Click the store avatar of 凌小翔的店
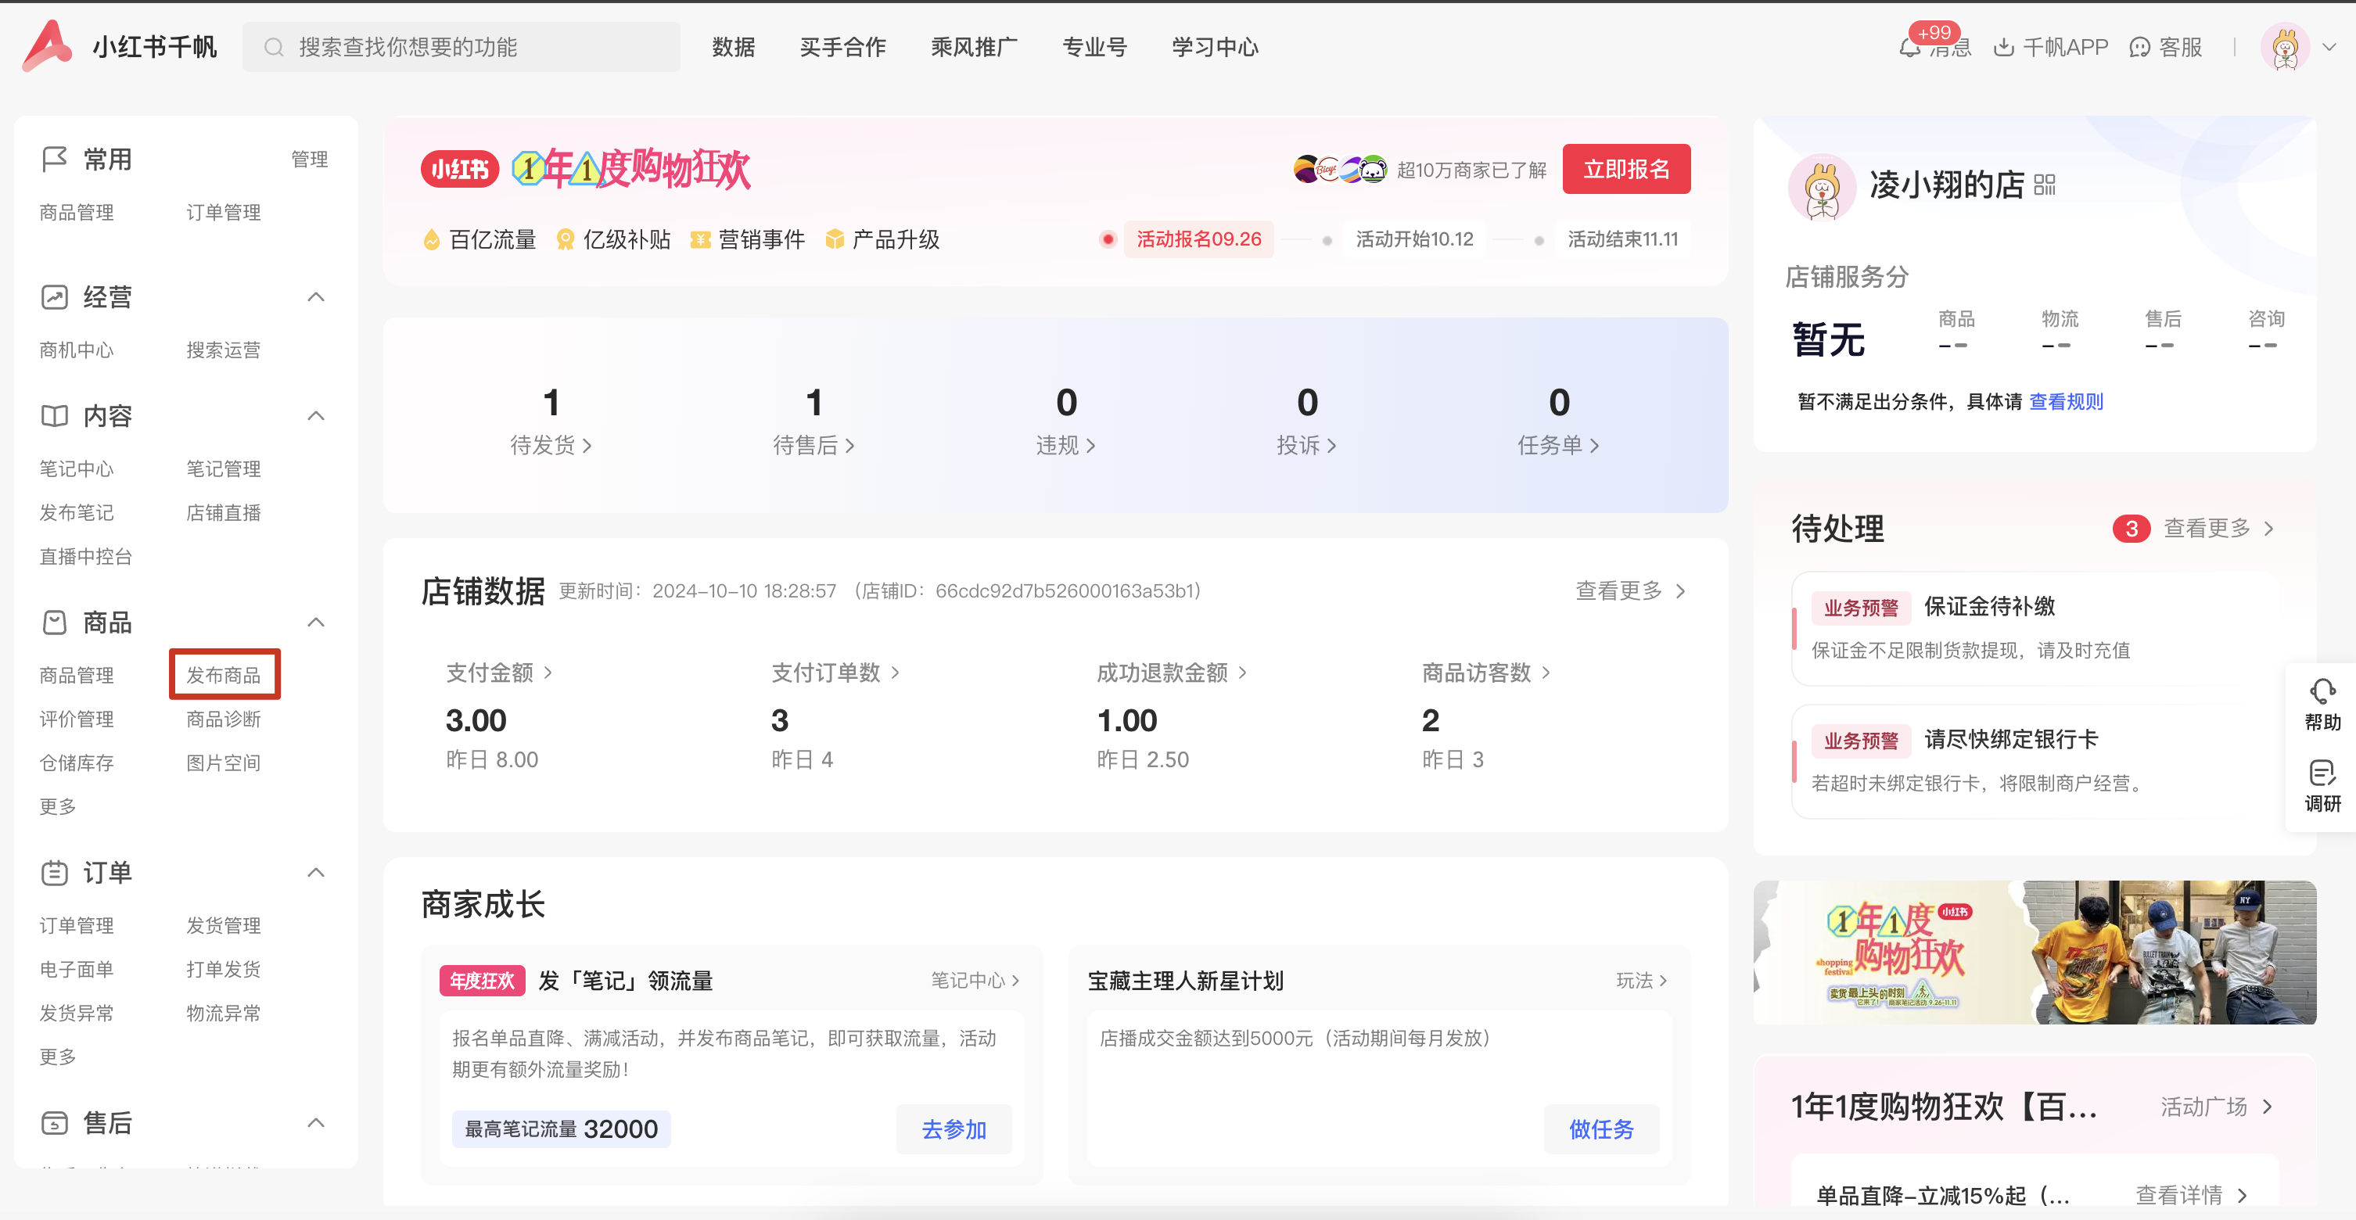2356x1220 pixels. point(1822,188)
